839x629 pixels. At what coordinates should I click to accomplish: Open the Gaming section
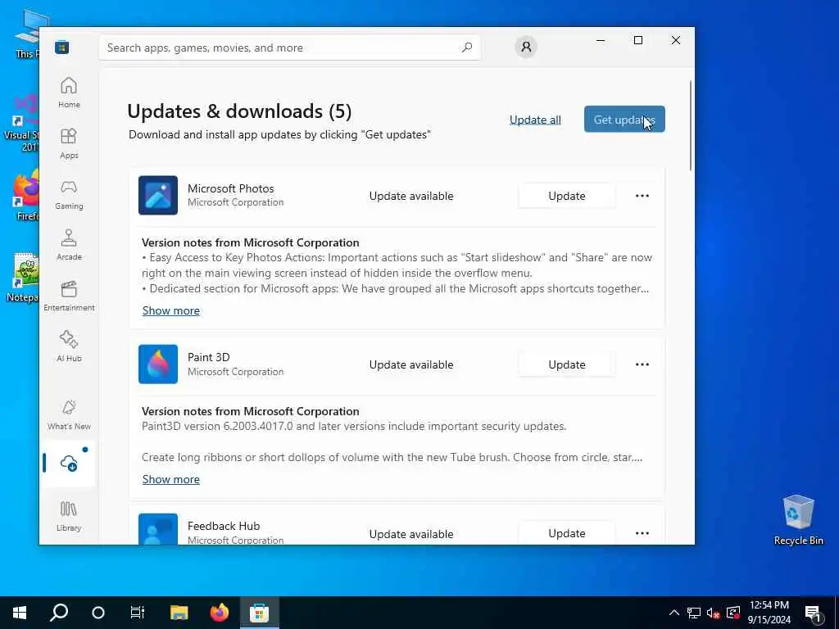pyautogui.click(x=69, y=194)
